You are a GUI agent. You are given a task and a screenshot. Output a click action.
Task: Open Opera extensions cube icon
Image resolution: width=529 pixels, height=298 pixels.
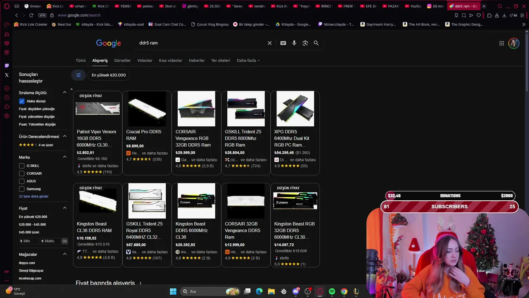pos(489,15)
